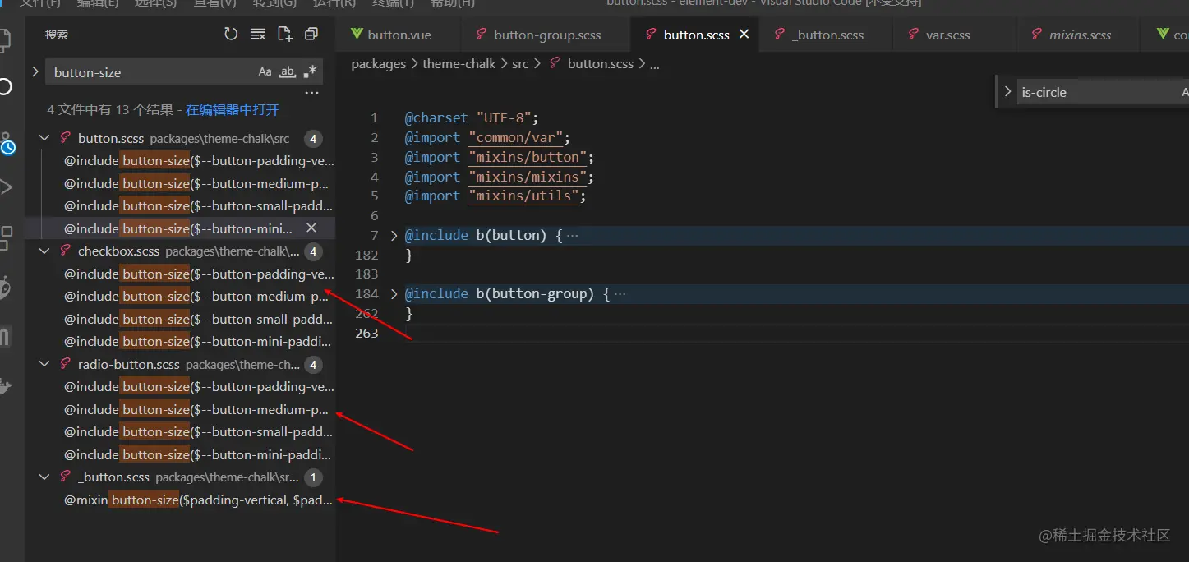Image resolution: width=1189 pixels, height=562 pixels.
Task: Open button.scss result button-medium-p...
Action: click(x=196, y=183)
